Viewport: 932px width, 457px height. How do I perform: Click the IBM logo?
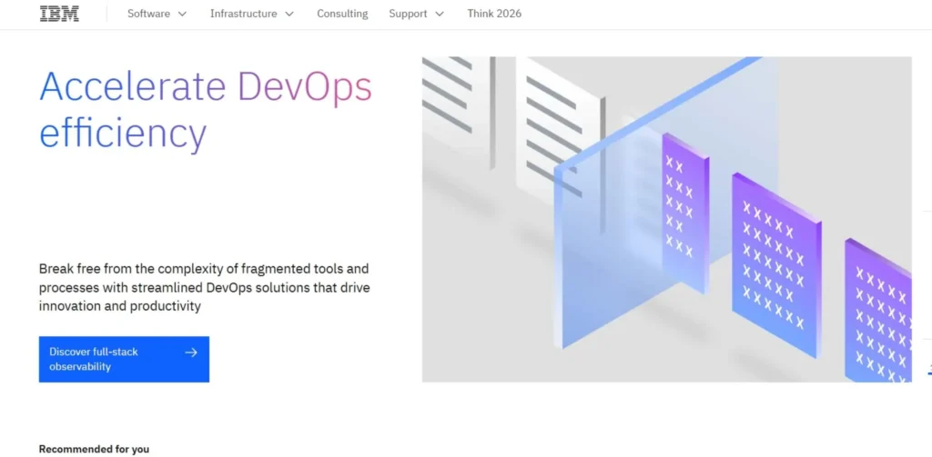pyautogui.click(x=59, y=14)
